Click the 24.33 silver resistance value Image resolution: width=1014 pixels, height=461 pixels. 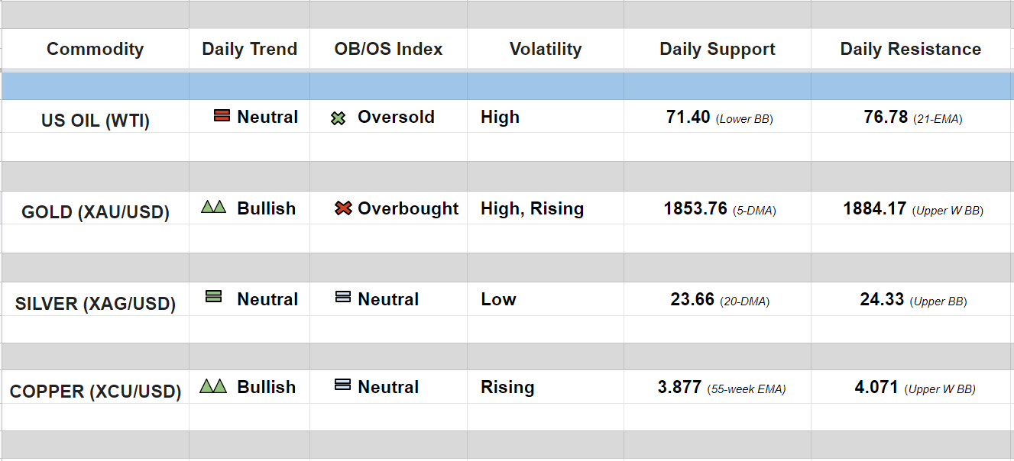[882, 299]
